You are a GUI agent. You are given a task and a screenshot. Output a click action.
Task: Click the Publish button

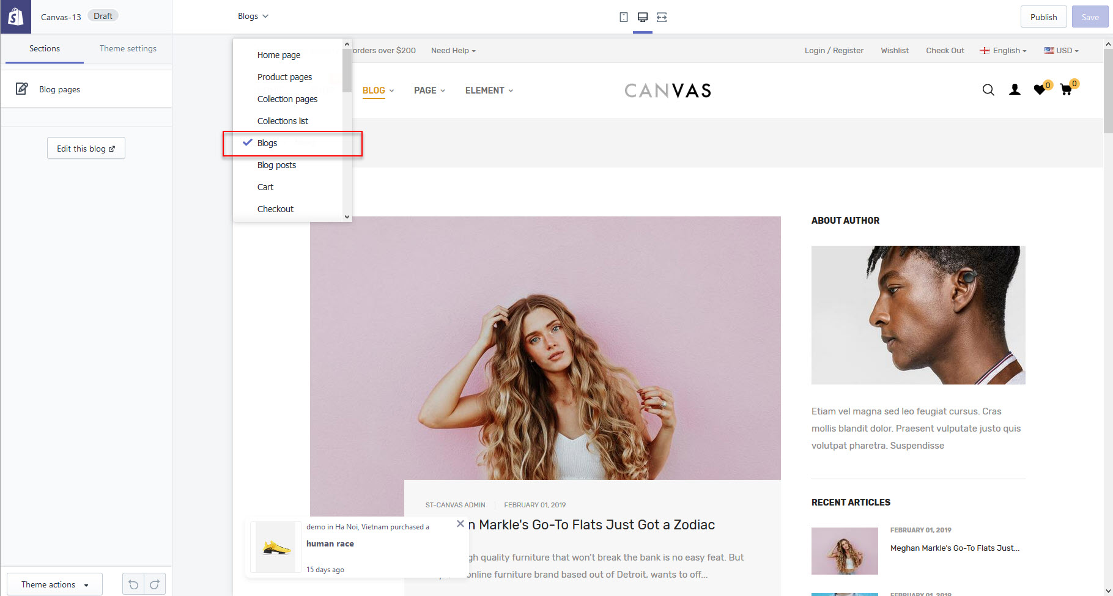click(x=1043, y=17)
